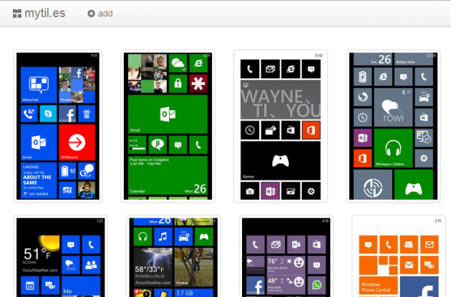
Task: Click the mytil.es logo in the header
Action: tap(40, 13)
